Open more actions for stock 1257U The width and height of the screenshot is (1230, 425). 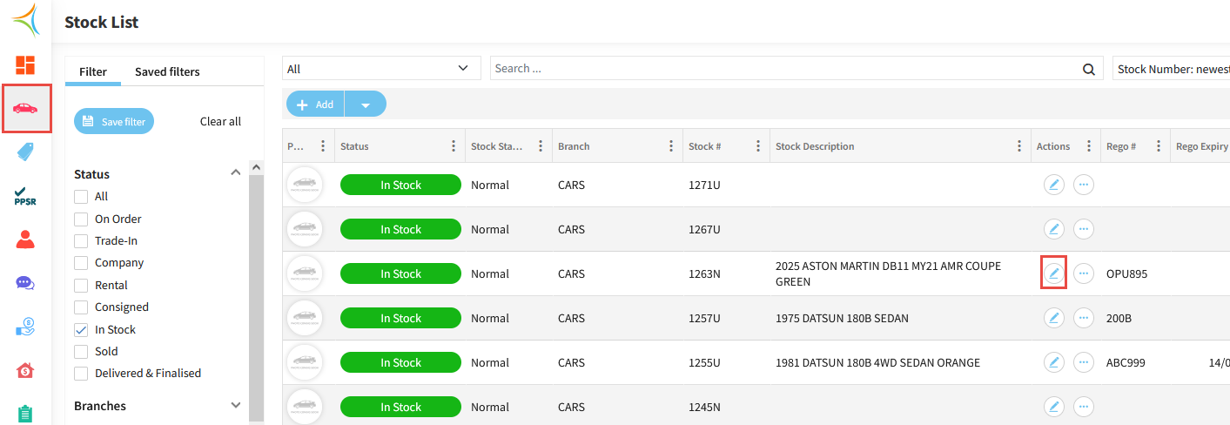tap(1083, 318)
